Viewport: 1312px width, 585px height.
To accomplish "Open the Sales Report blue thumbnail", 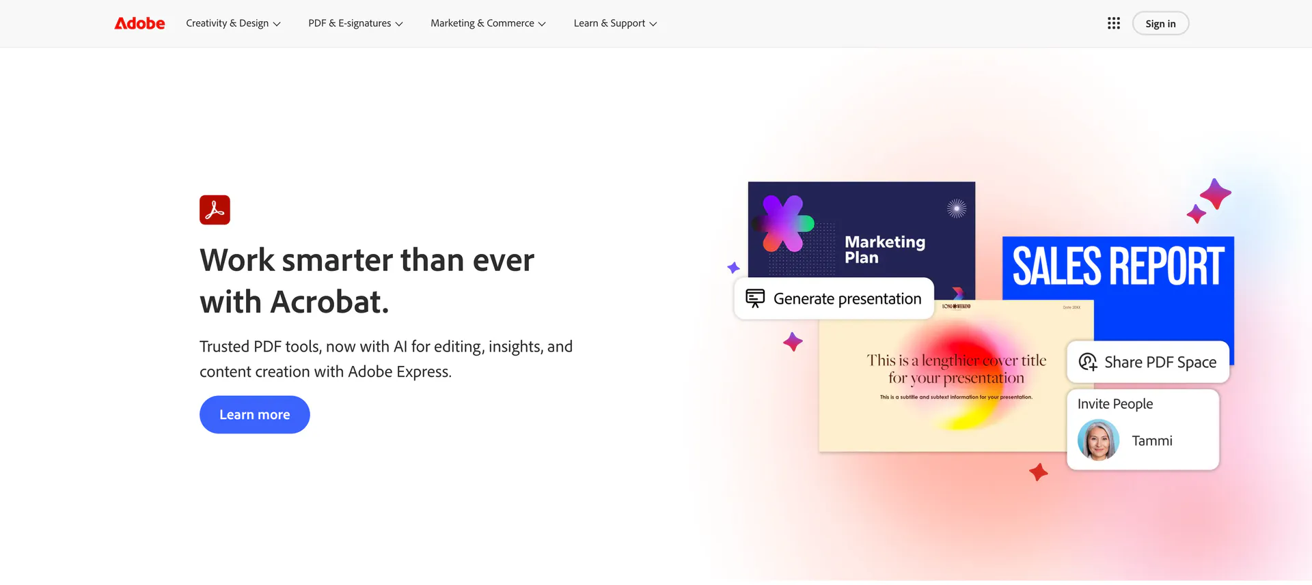I will click(x=1117, y=266).
